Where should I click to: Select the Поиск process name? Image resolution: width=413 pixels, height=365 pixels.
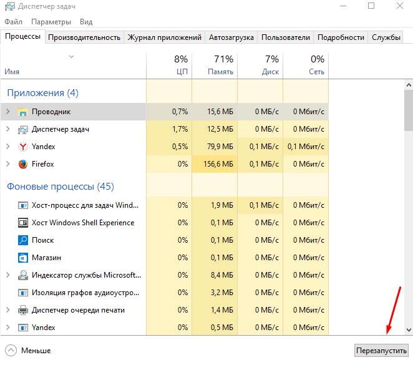click(x=42, y=240)
